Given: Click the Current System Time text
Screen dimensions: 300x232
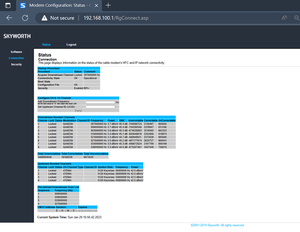Looking at the screenshot, I should pos(70,217).
